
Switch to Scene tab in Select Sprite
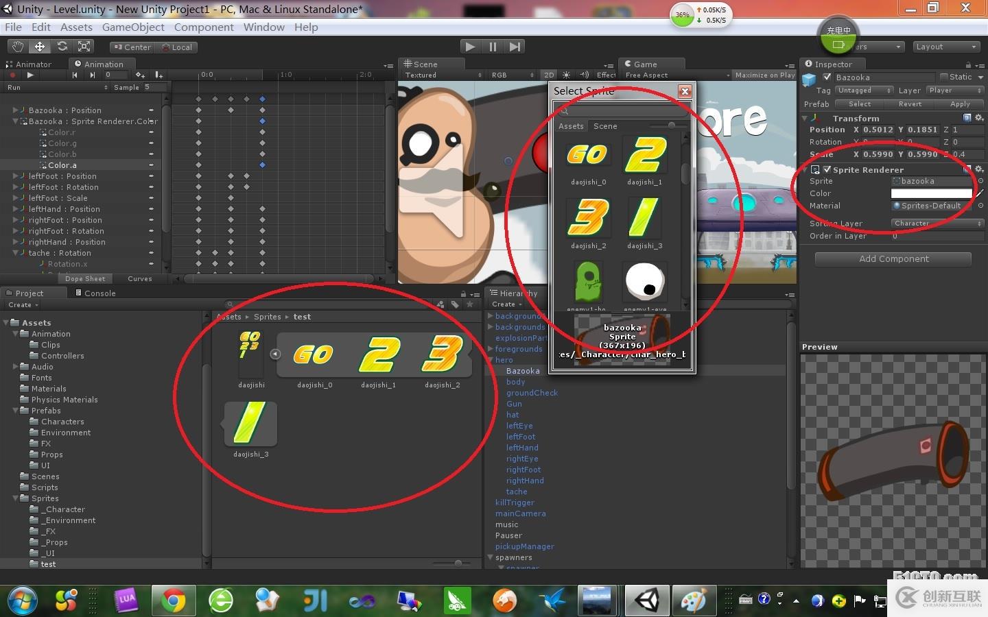click(605, 126)
